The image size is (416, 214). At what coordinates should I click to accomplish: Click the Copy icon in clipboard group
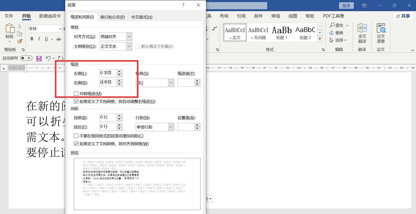pos(20,34)
